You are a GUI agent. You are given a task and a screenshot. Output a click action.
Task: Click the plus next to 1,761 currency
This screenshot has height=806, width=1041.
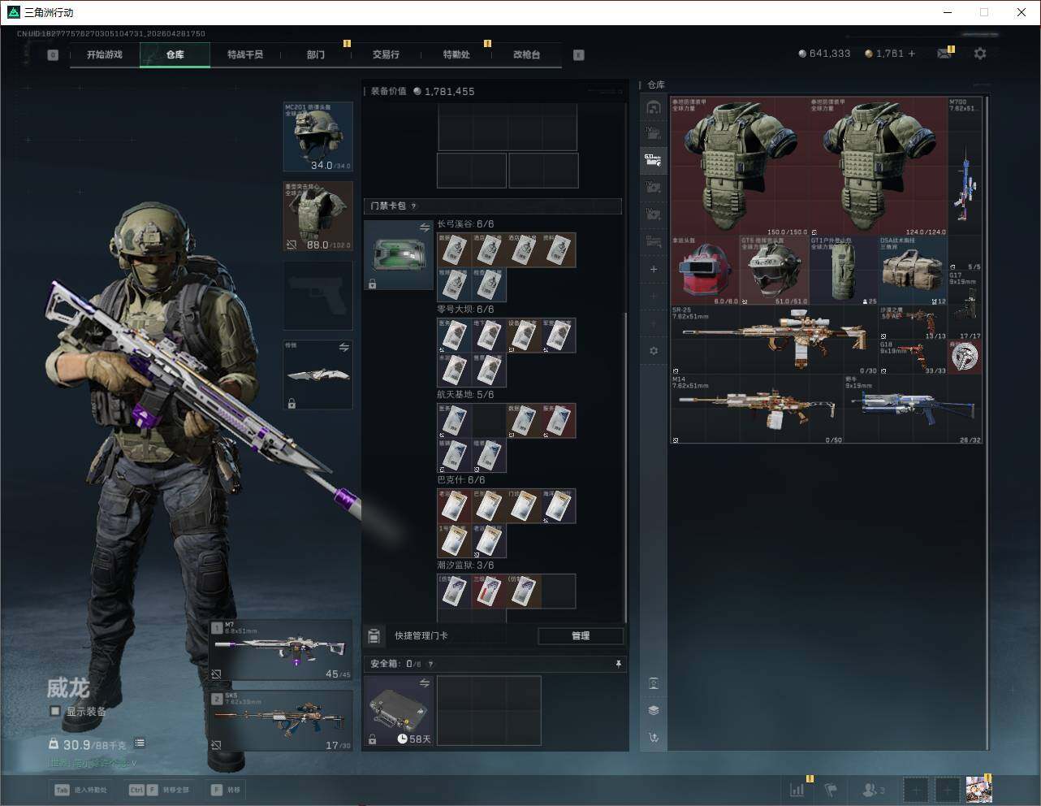912,54
